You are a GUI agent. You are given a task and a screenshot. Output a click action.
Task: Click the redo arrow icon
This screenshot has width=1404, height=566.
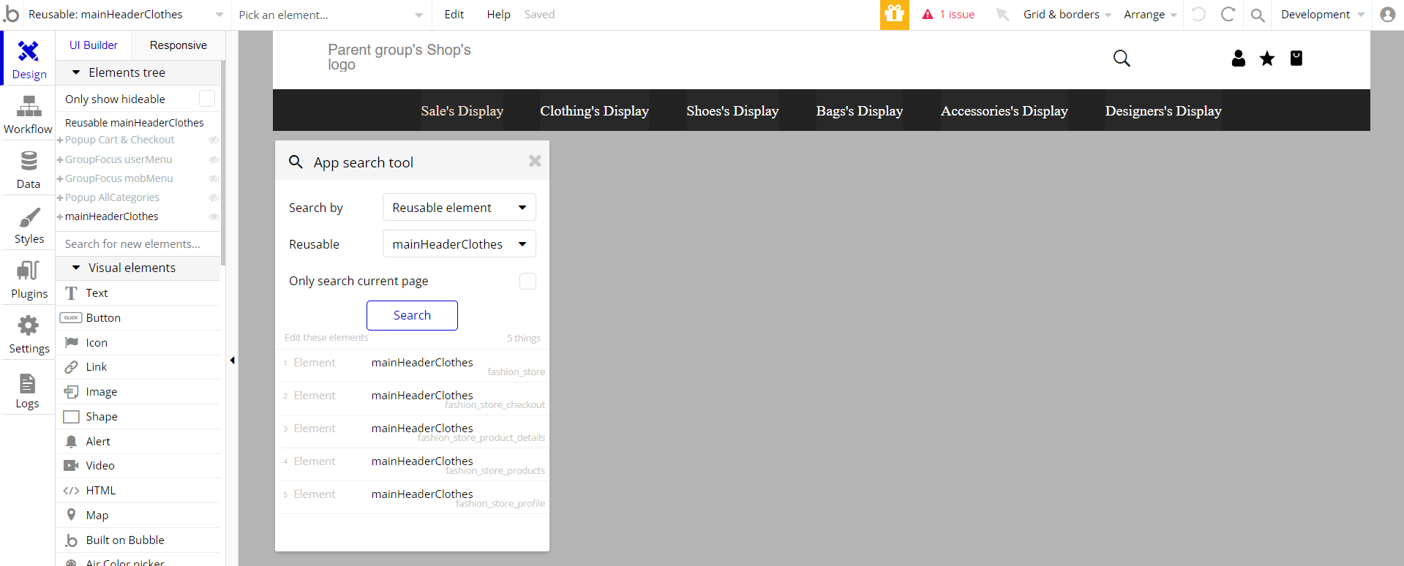pos(1228,15)
